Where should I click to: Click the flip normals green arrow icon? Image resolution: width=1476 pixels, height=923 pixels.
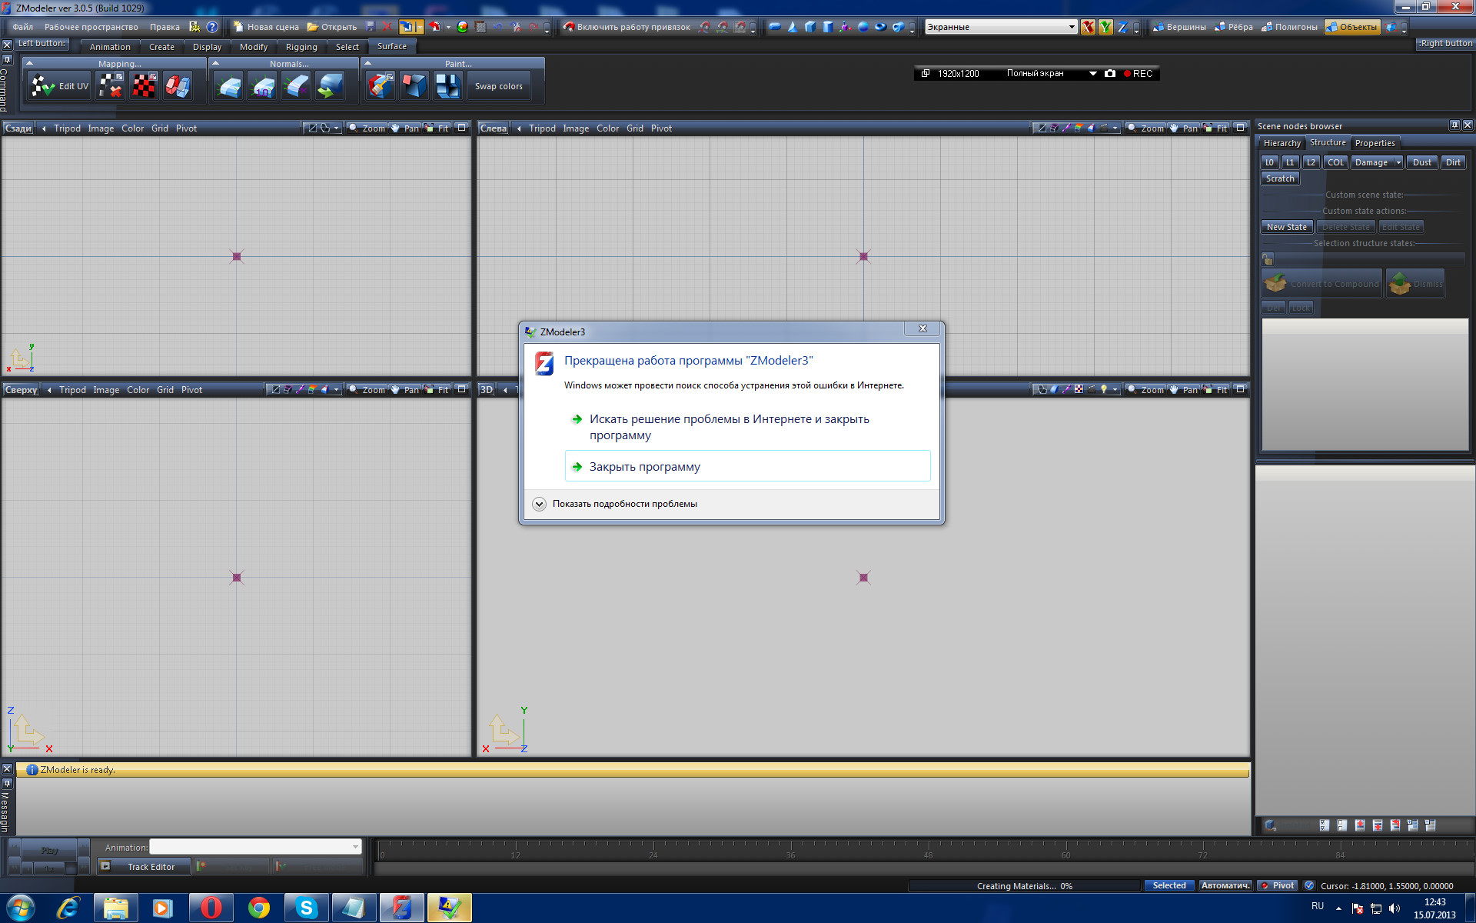(331, 86)
